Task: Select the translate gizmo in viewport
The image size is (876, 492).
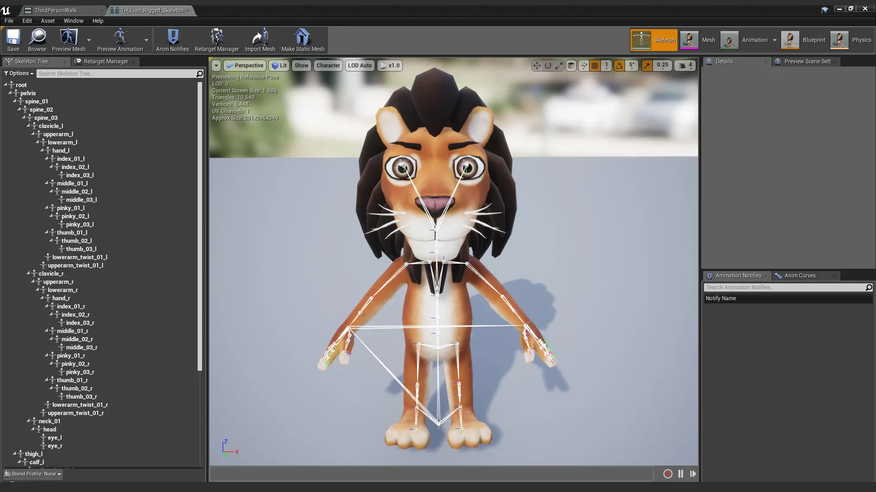Action: [x=537, y=66]
